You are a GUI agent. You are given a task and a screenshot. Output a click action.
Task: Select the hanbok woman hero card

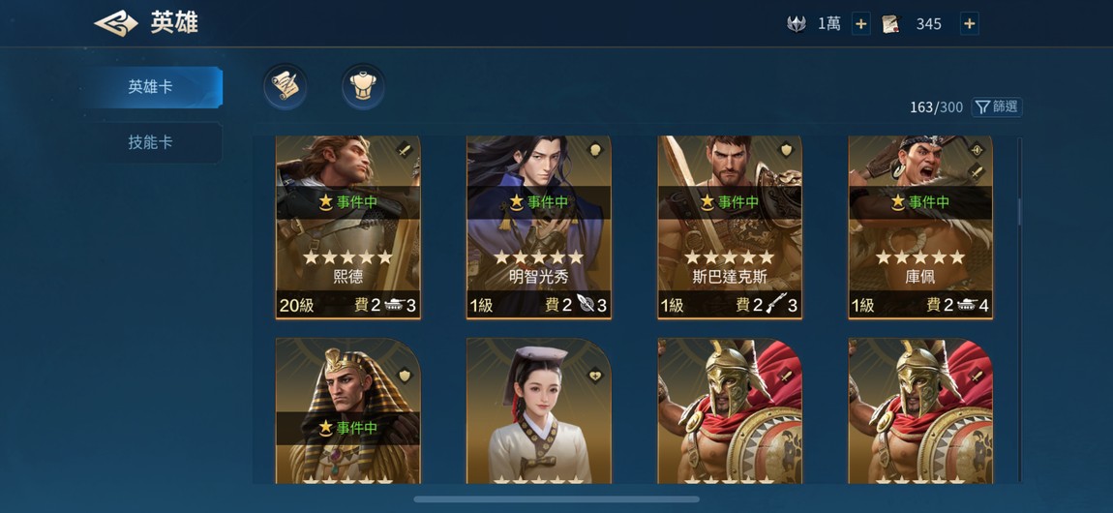(x=539, y=410)
